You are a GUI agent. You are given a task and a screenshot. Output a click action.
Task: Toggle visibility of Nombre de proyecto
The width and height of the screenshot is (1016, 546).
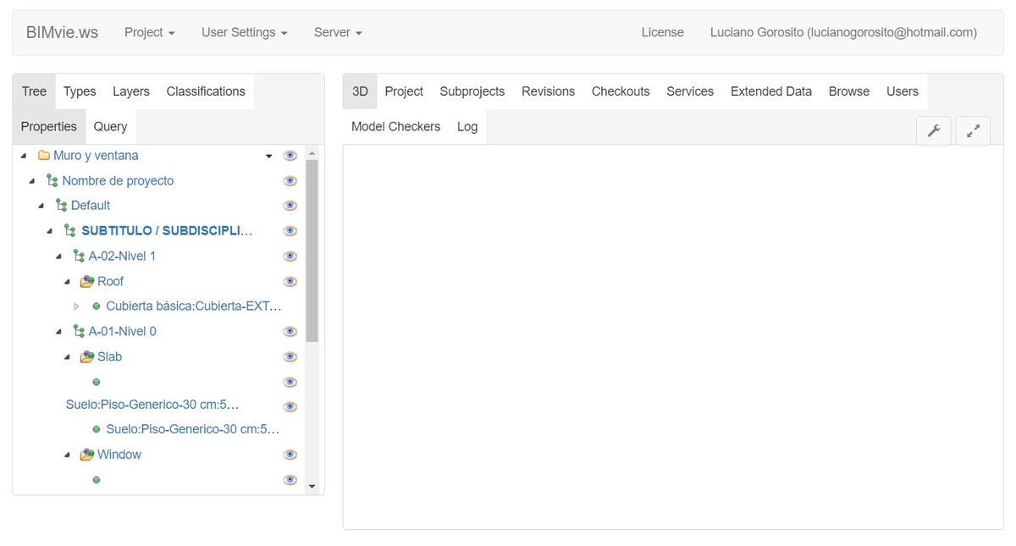290,181
